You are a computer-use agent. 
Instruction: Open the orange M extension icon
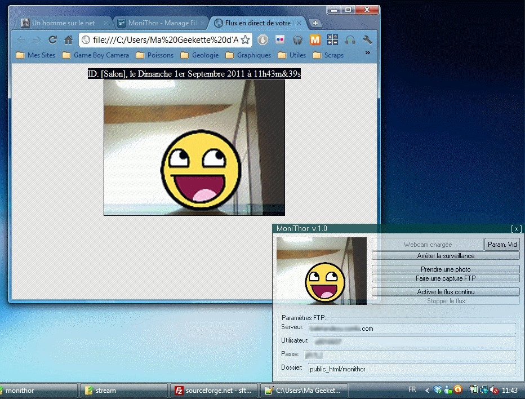tap(315, 40)
